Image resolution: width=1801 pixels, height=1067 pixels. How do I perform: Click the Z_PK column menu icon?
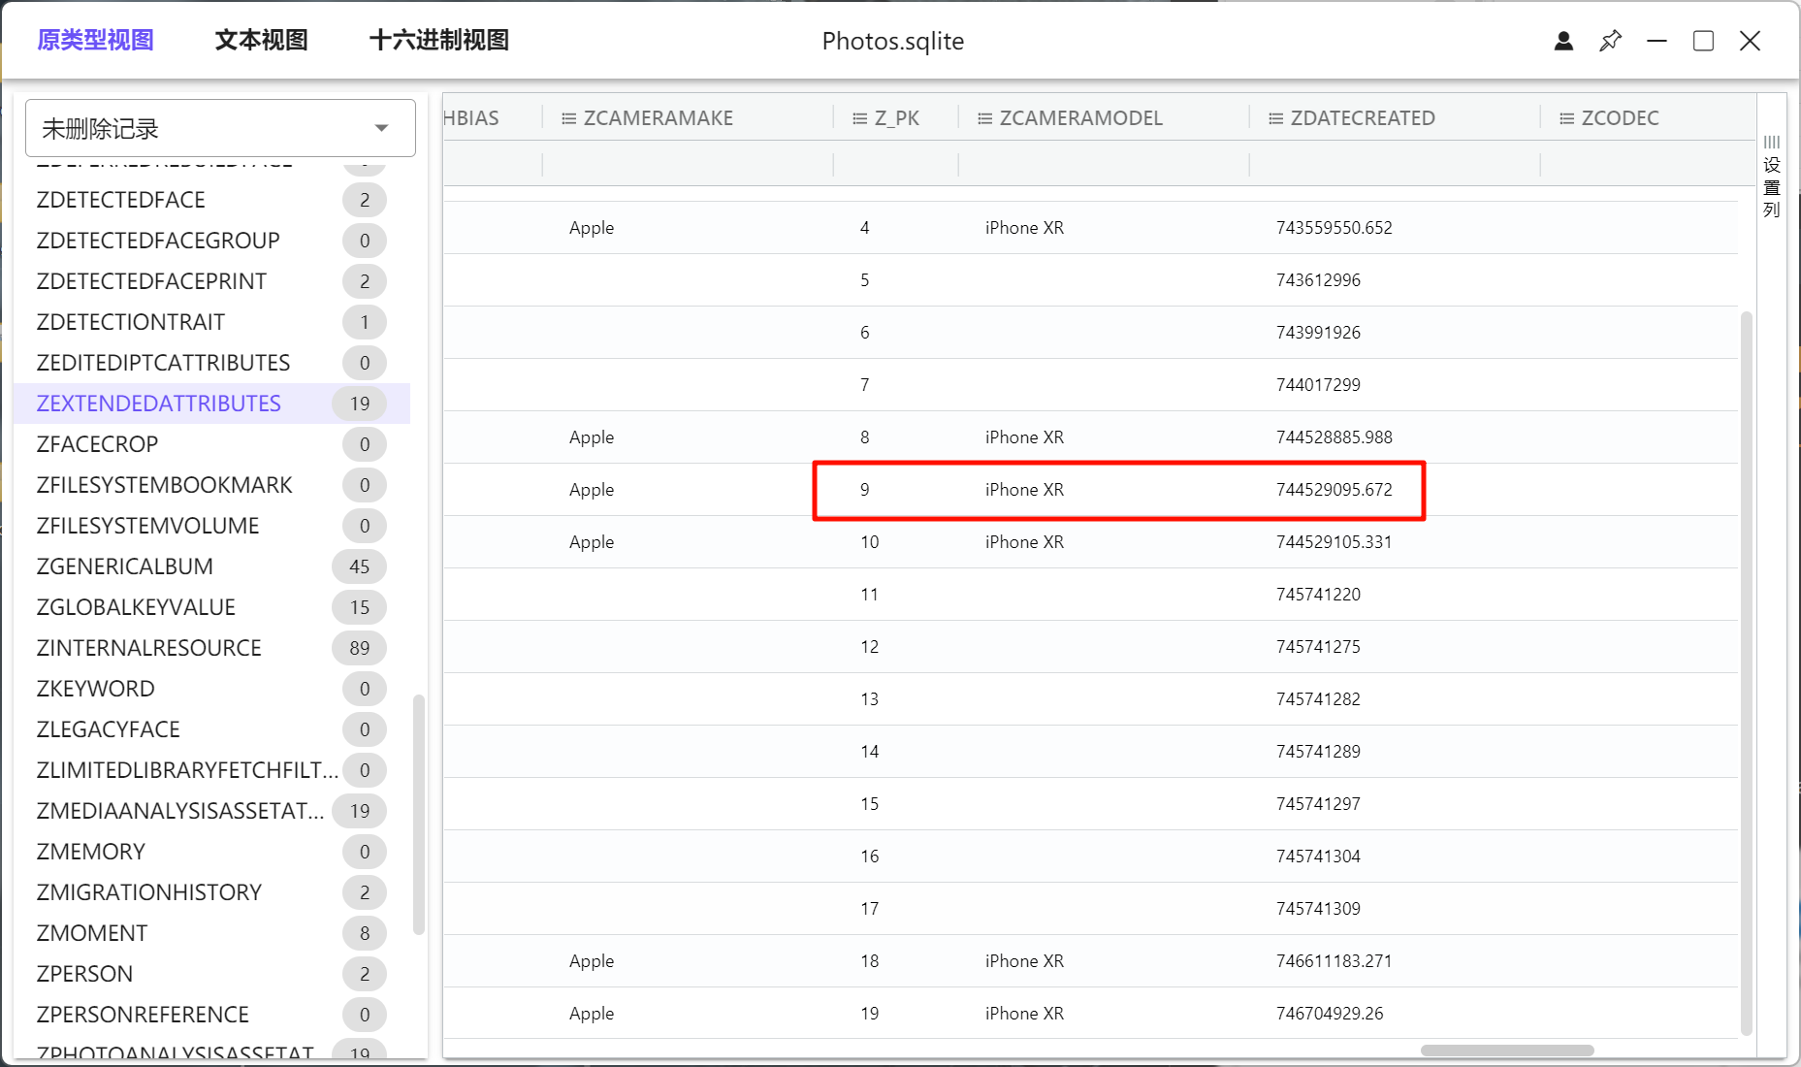859,118
